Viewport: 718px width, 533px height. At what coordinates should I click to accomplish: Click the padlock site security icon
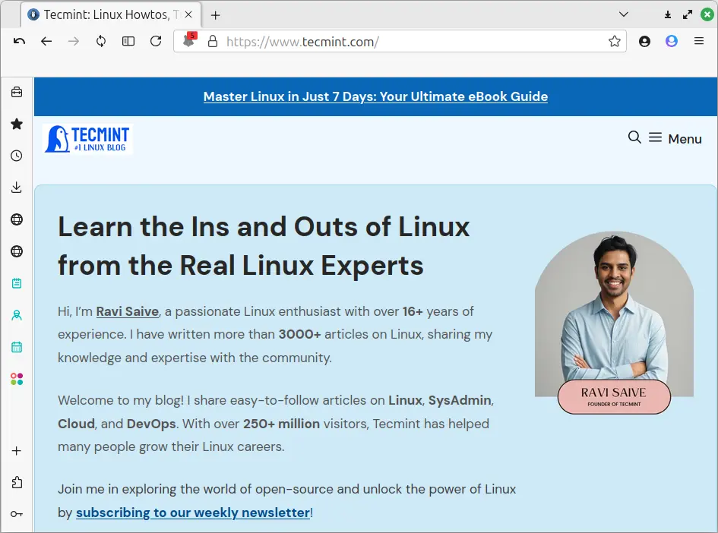click(x=213, y=42)
